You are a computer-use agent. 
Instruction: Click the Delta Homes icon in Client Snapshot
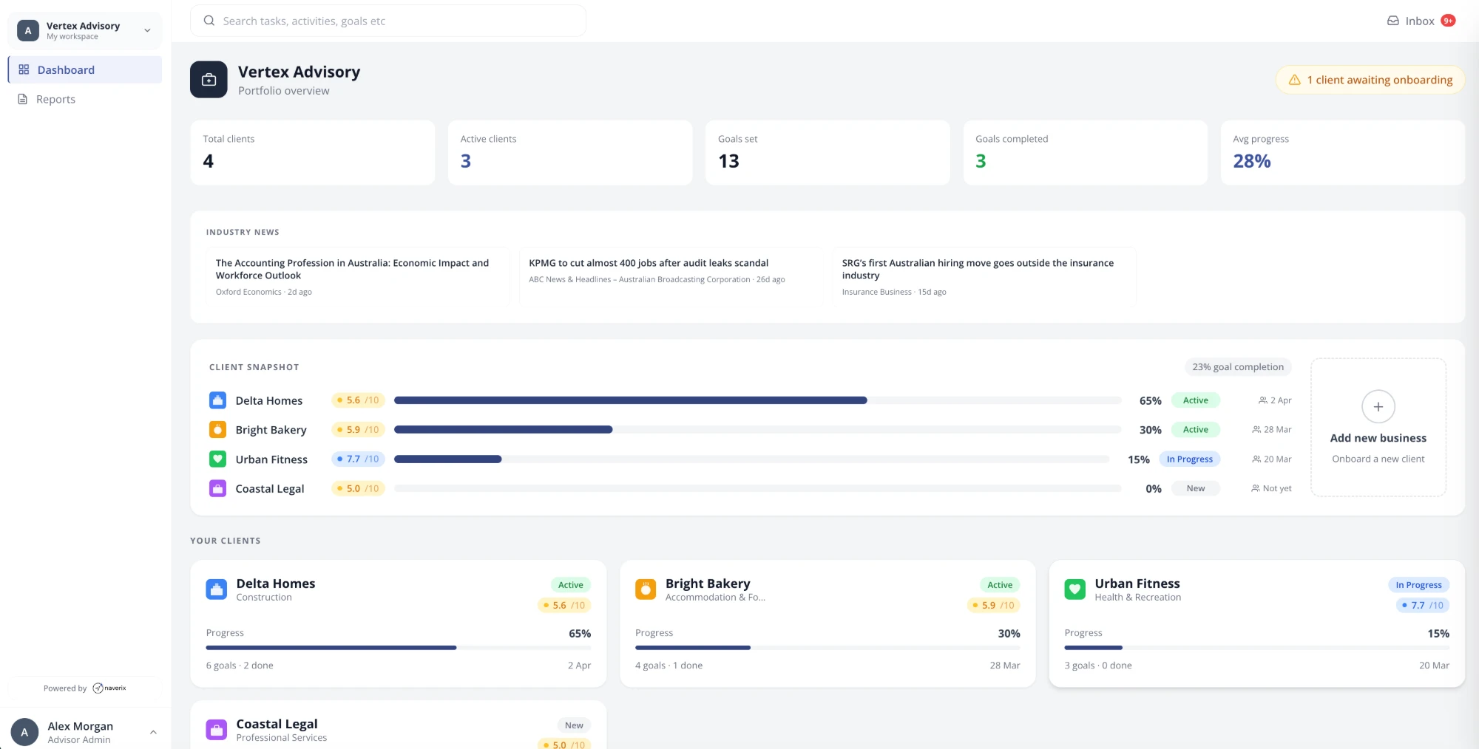point(217,400)
